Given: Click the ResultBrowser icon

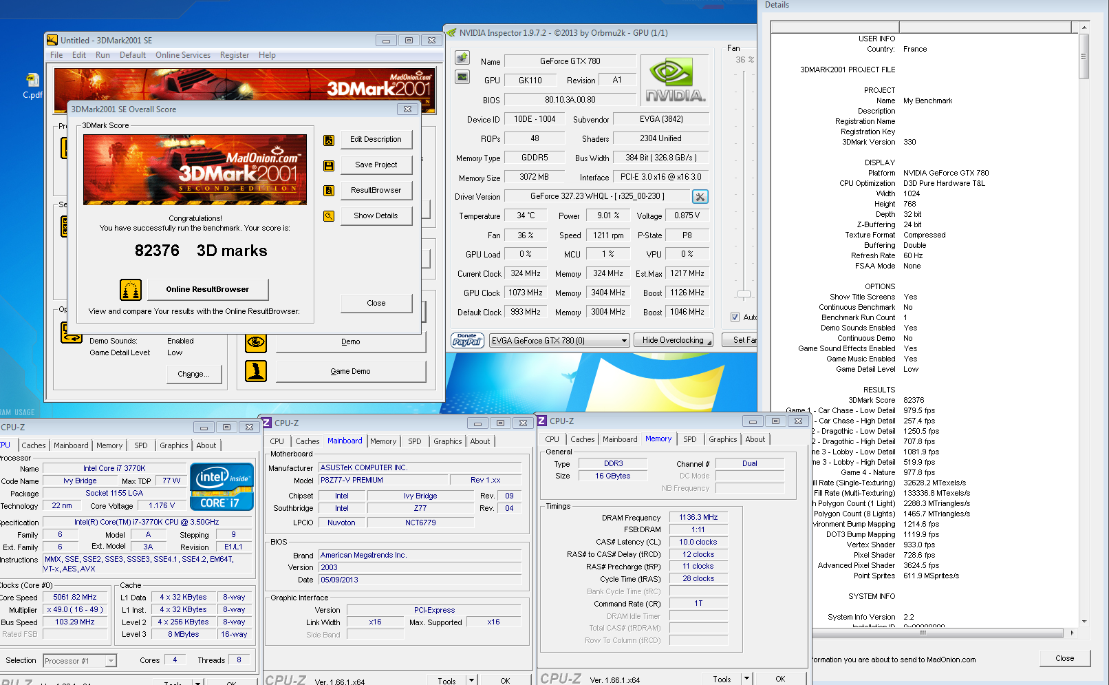Looking at the screenshot, I should coord(329,191).
